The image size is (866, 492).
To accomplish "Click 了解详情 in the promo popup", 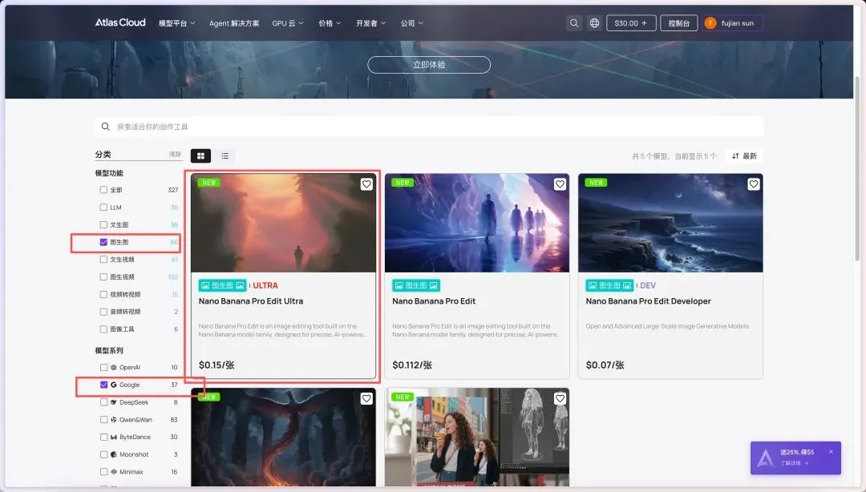I will pyautogui.click(x=794, y=463).
